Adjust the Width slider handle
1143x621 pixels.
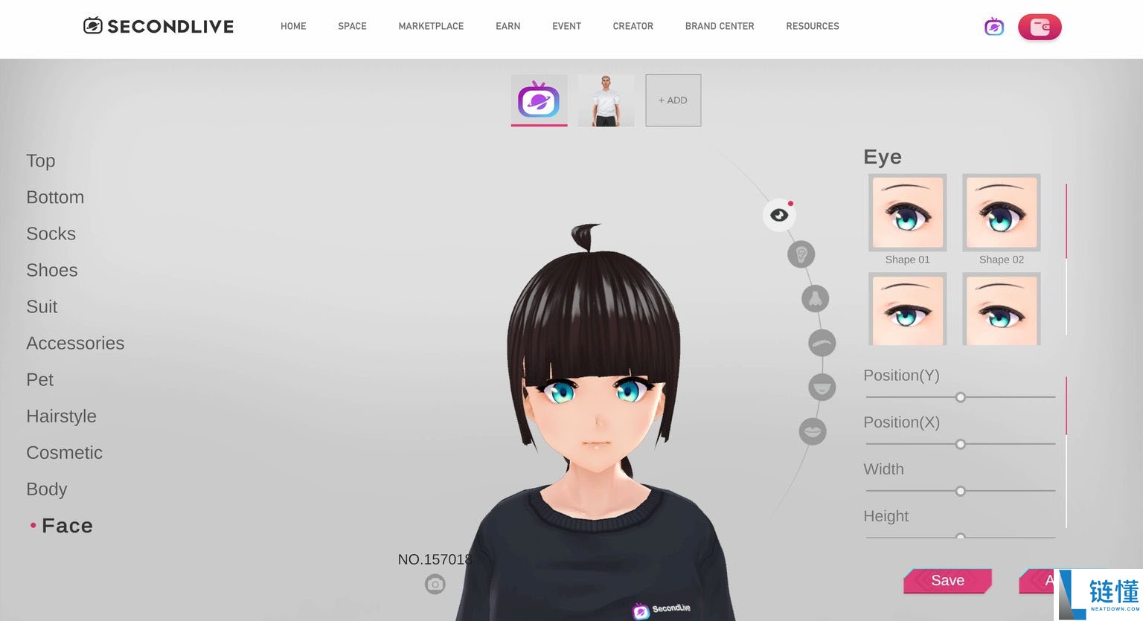pos(960,491)
